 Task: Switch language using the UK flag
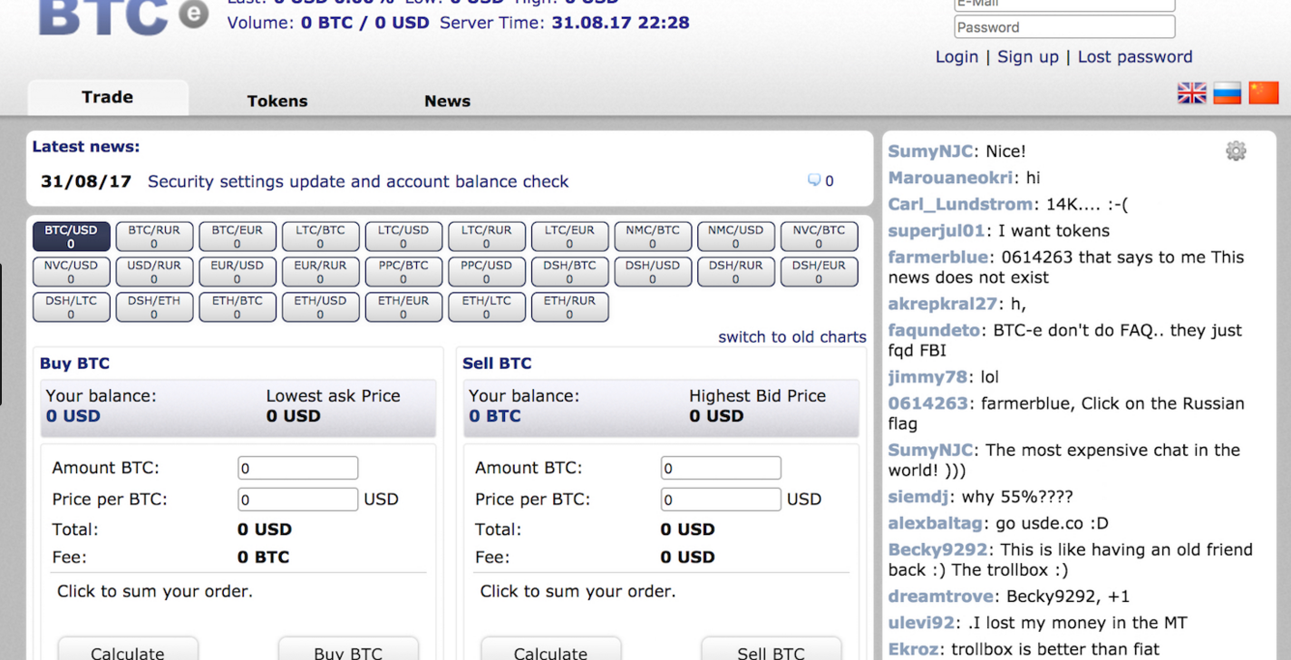1192,92
